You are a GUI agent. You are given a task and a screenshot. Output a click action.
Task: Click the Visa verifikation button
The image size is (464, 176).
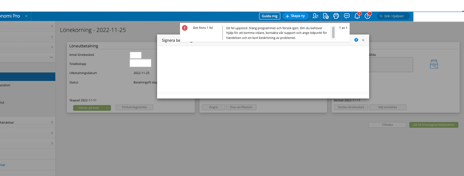pyautogui.click(x=241, y=107)
